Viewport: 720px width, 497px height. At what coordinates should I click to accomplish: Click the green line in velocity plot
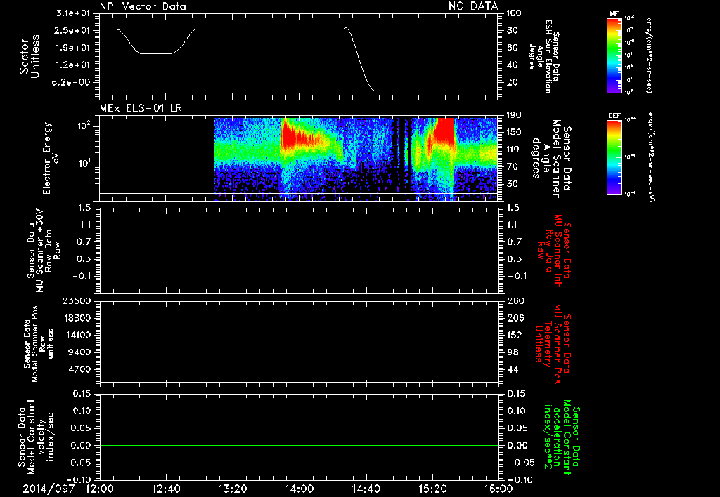[x=299, y=445]
